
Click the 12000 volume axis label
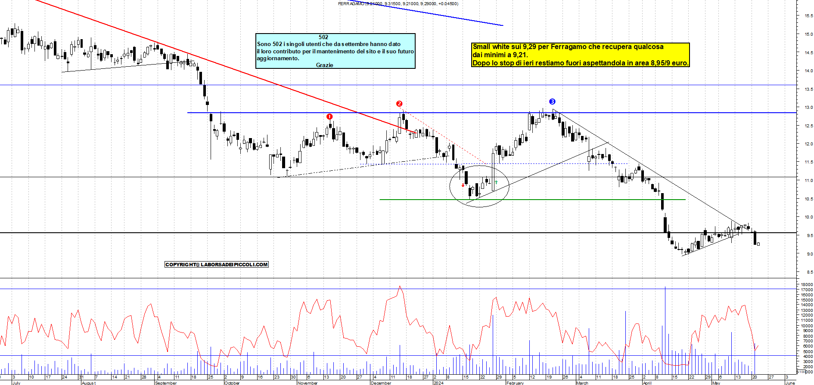(807, 315)
